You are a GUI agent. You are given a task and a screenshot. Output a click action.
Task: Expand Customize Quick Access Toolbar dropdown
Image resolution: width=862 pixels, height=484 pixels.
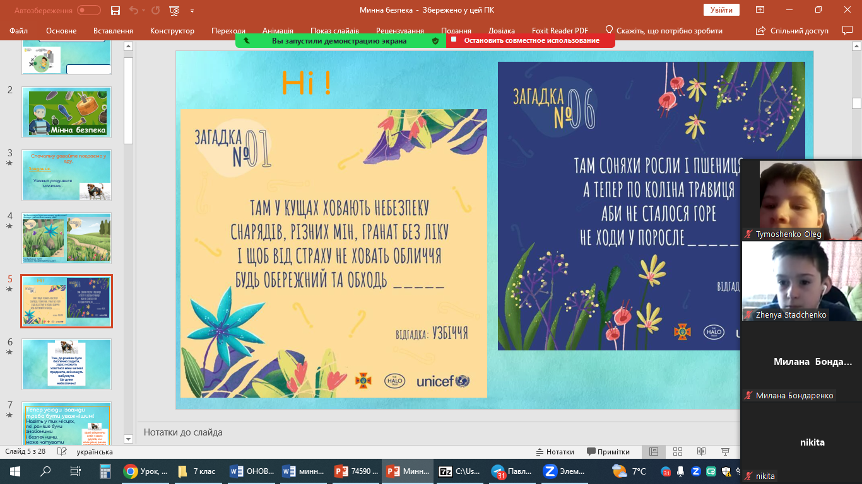click(192, 11)
